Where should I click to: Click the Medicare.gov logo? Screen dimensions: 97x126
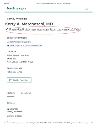coord(17,8)
